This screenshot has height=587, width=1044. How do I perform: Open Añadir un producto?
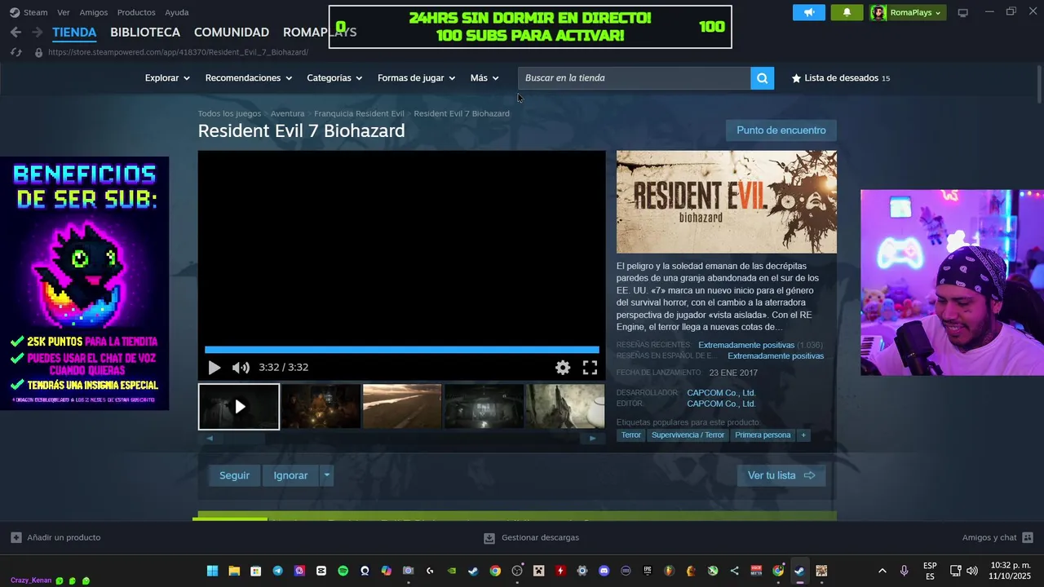coord(55,537)
